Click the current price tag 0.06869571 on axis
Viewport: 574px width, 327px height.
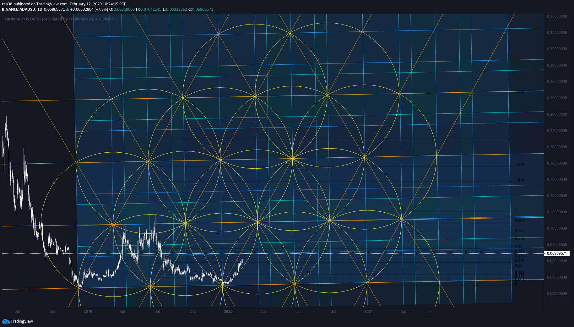[557, 253]
